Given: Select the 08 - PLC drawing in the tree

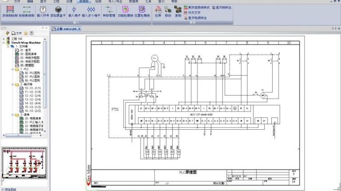Looking at the screenshot, I should point(32,80).
